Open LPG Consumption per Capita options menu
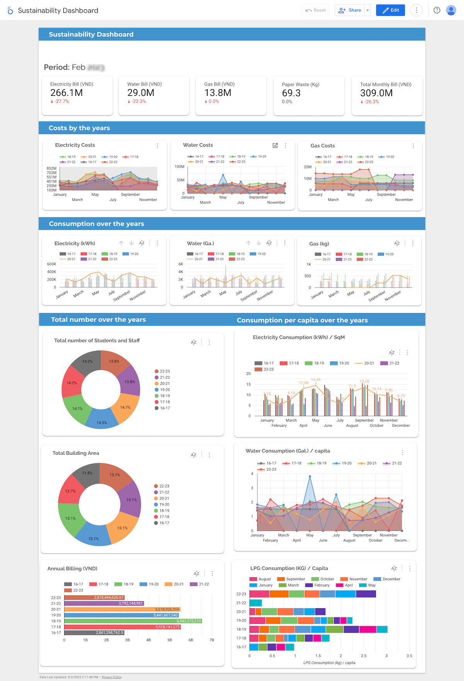 click(410, 568)
